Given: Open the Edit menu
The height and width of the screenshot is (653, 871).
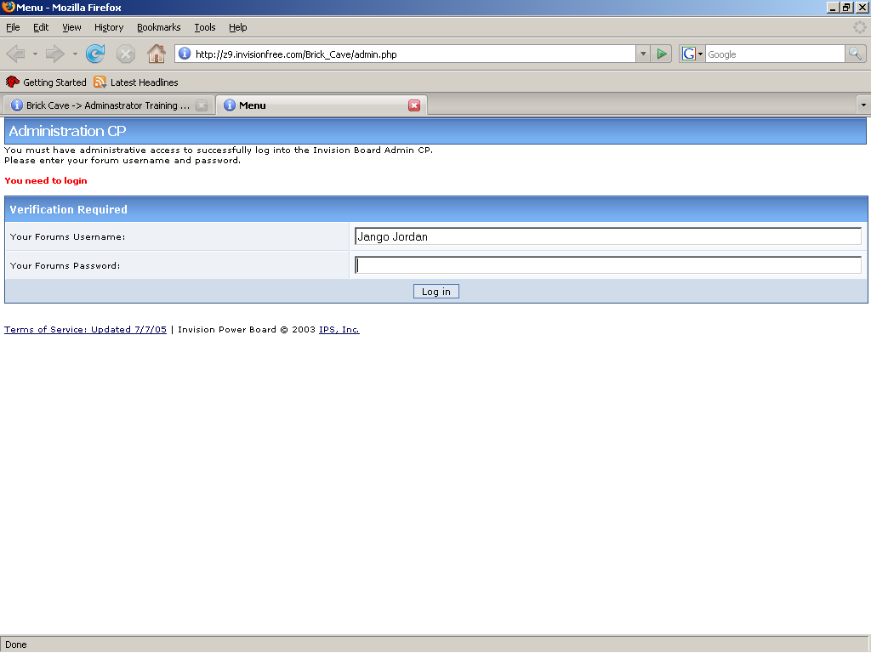Looking at the screenshot, I should pyautogui.click(x=41, y=27).
